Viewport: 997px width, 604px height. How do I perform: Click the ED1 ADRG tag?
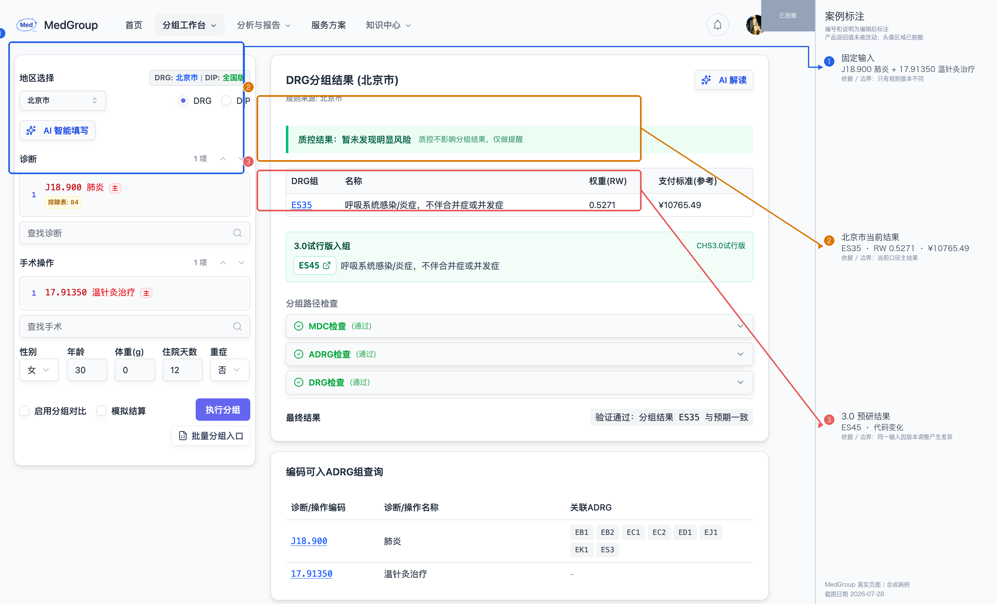coord(685,532)
